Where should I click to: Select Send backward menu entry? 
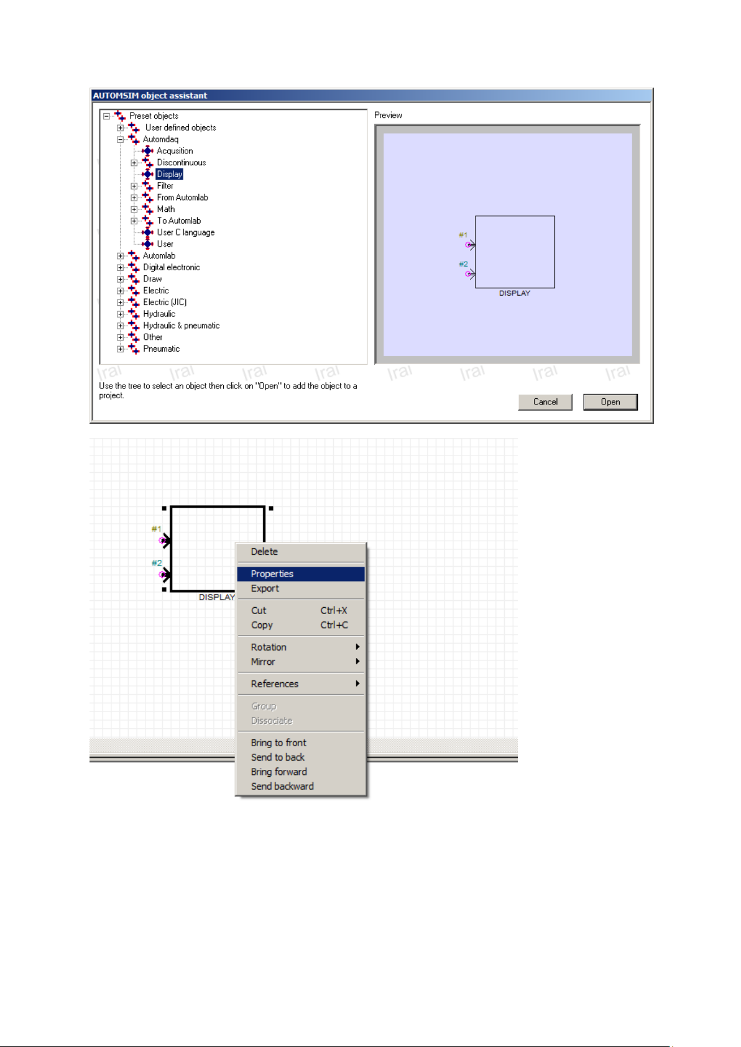click(301, 787)
